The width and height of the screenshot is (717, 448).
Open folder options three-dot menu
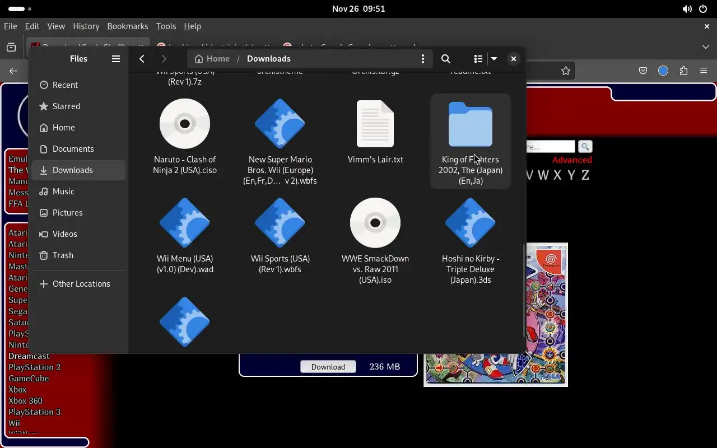coord(423,59)
